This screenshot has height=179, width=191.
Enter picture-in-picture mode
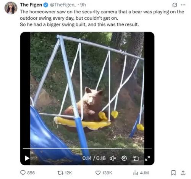136,158
